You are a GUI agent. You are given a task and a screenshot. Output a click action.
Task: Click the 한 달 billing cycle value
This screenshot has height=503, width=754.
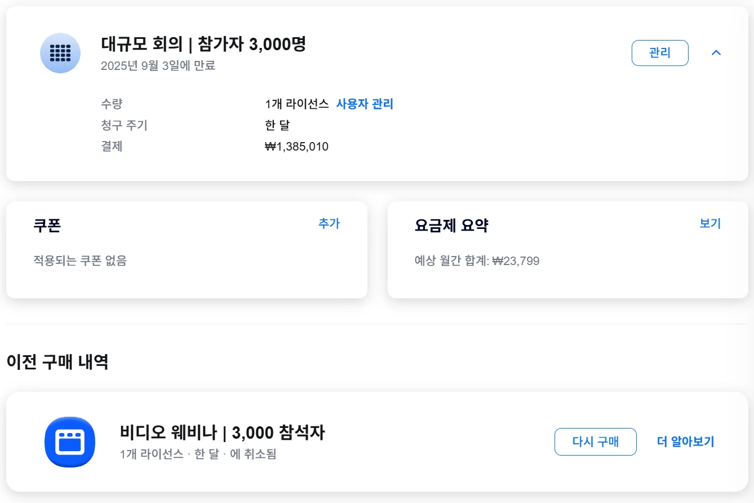click(x=277, y=125)
